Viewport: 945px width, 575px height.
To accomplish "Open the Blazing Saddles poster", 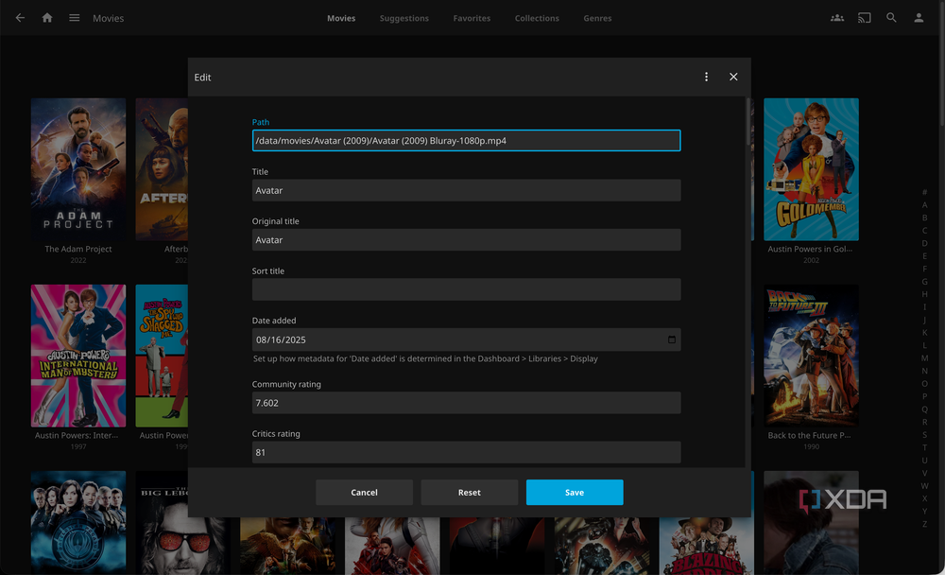I will 706,546.
